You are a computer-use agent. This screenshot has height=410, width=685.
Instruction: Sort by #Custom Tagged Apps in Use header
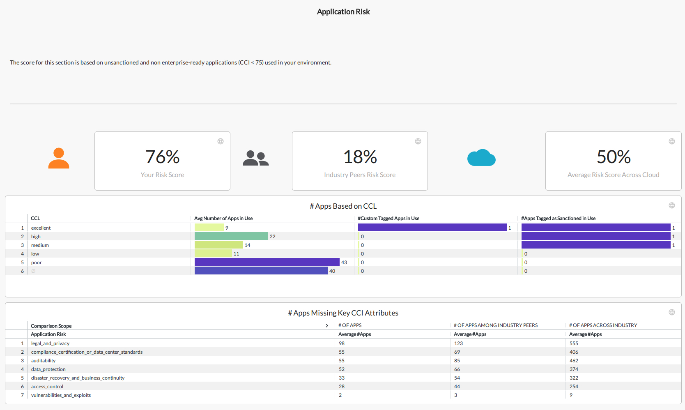click(x=388, y=219)
